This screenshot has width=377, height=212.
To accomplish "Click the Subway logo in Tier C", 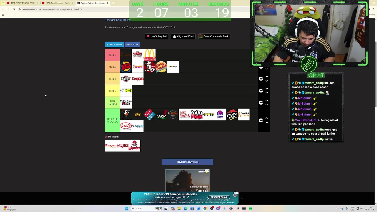I will [x=126, y=91].
